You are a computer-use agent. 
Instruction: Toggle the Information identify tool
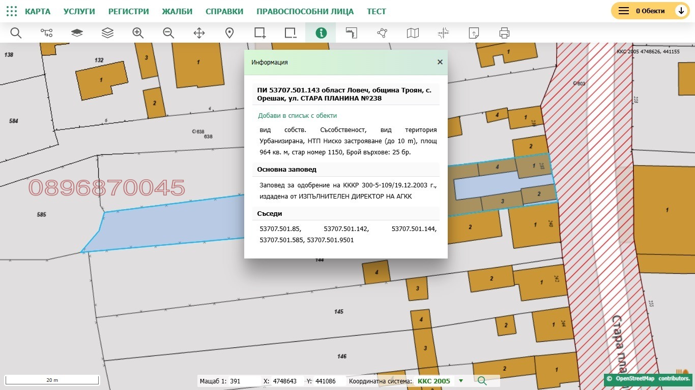click(x=321, y=33)
